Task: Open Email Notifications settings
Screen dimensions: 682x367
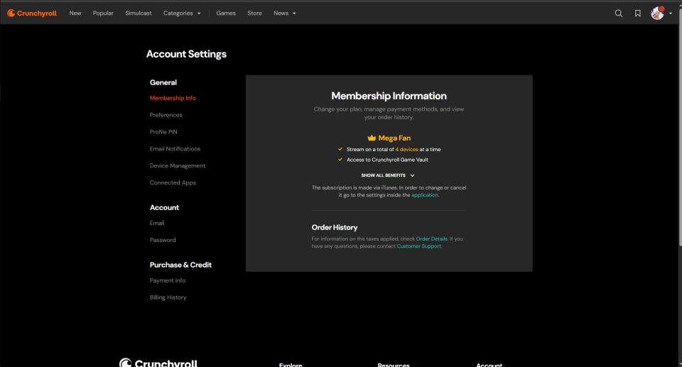Action: (x=175, y=148)
